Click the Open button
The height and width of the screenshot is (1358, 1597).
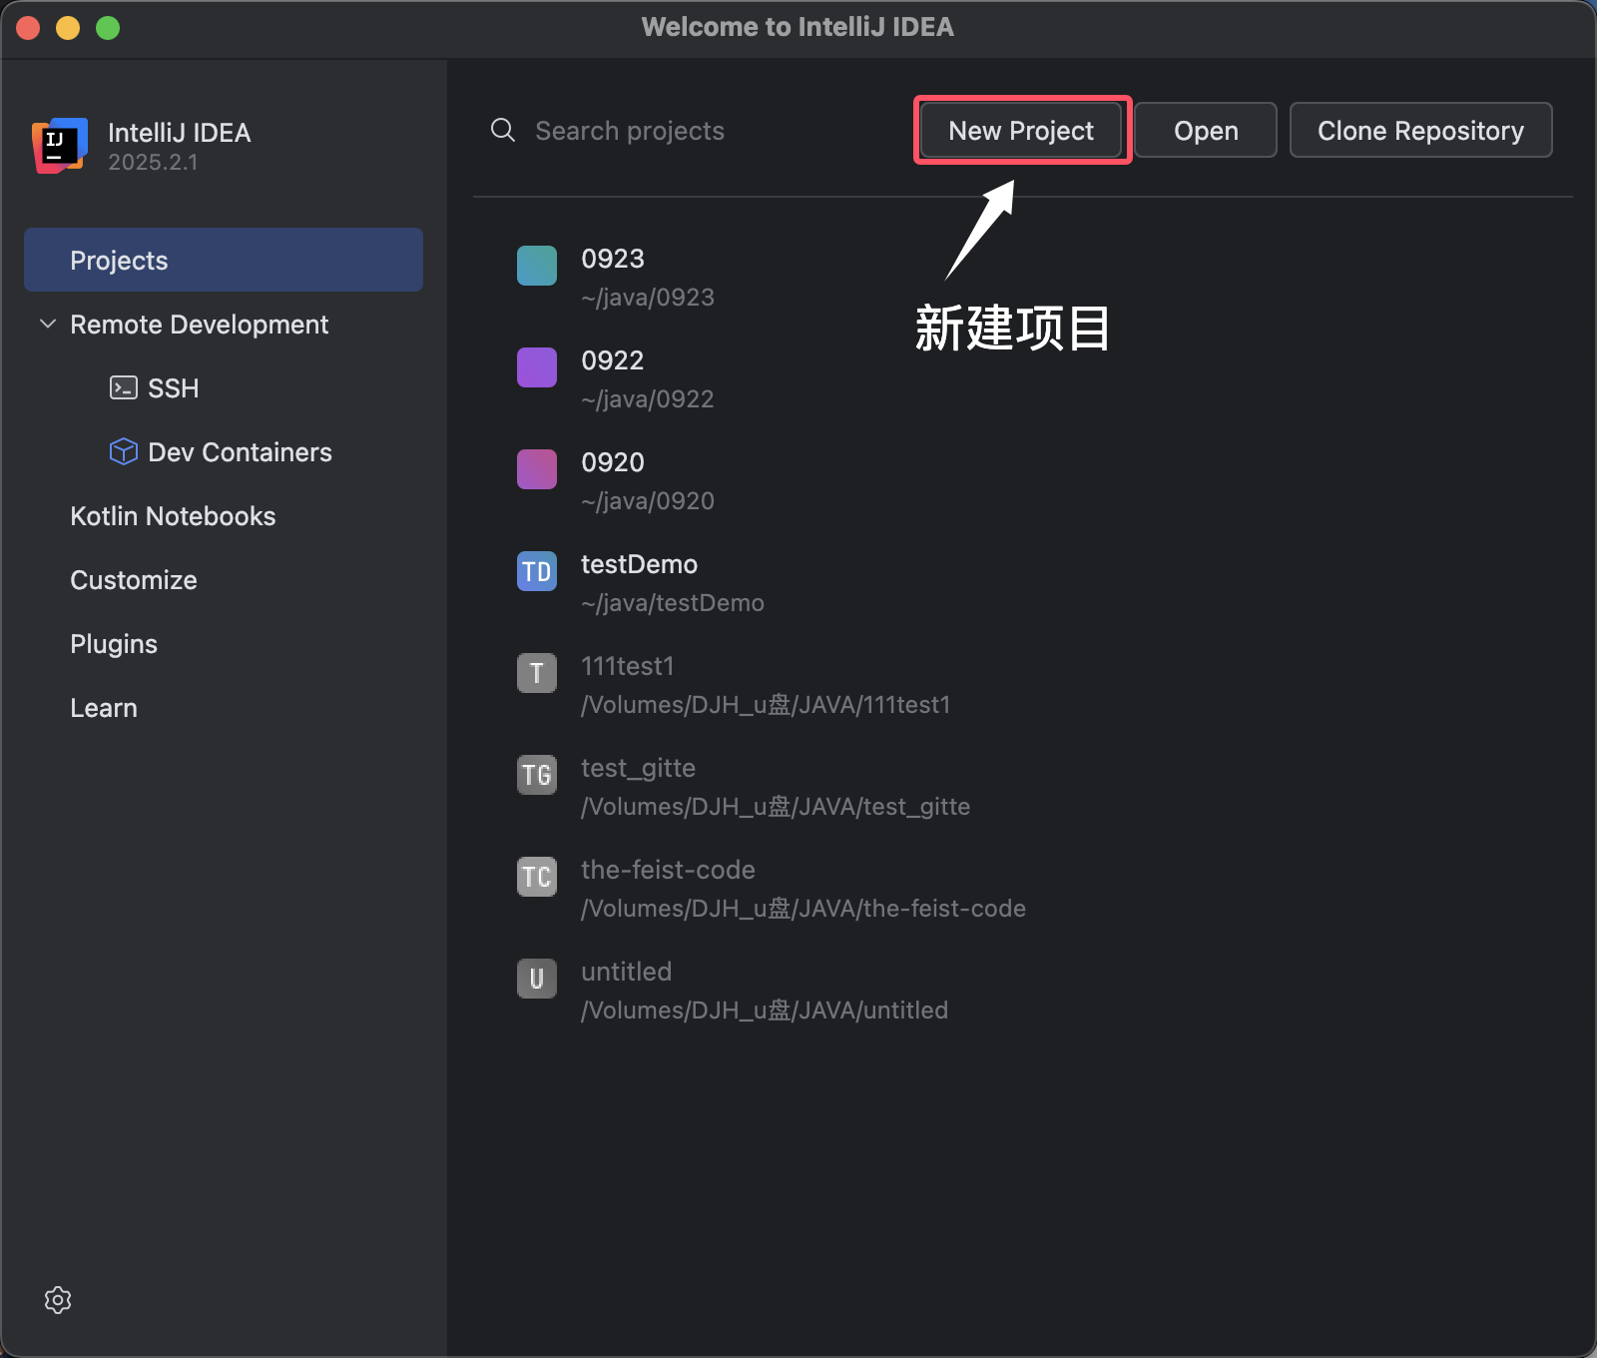coord(1206,130)
